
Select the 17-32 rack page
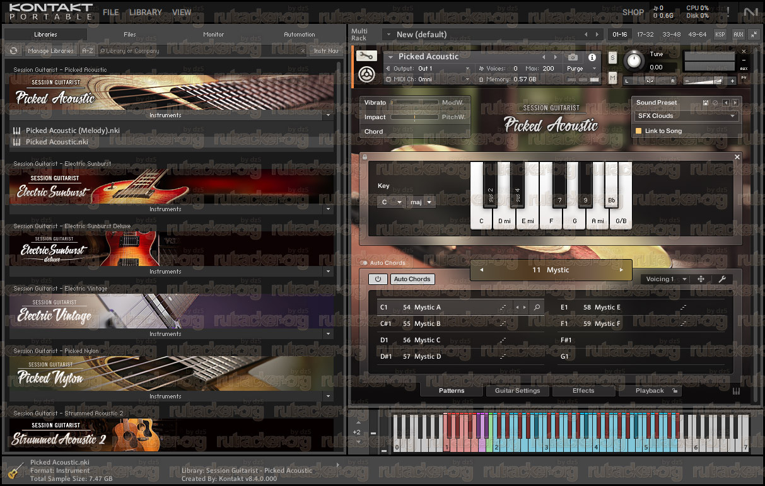pos(645,35)
